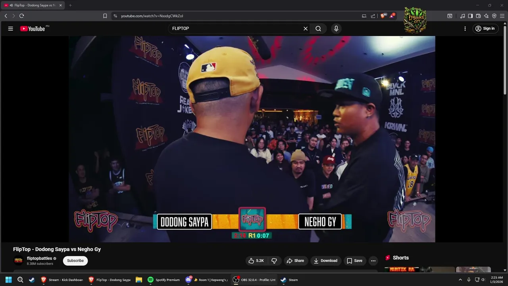
Task: Click the system tray microphone icon
Action: pos(469,280)
